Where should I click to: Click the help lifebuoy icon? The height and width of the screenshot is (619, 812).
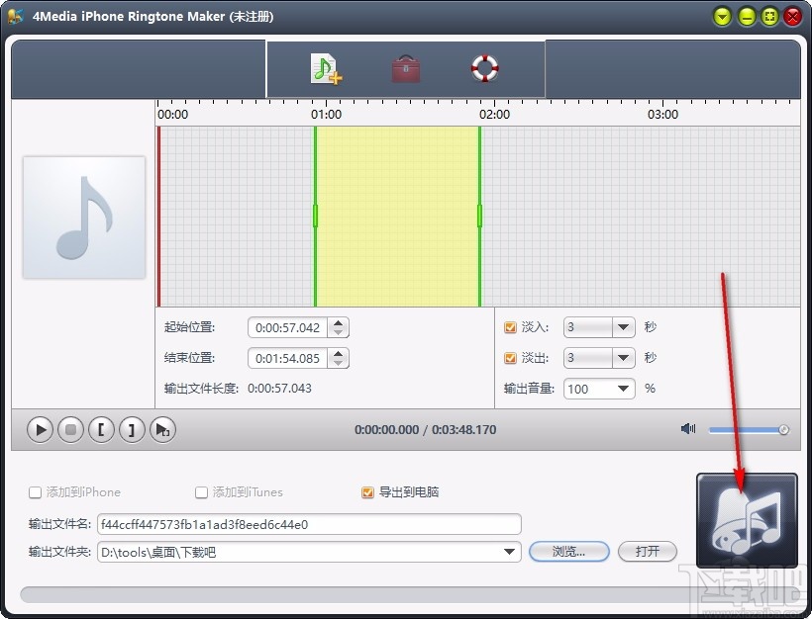483,69
